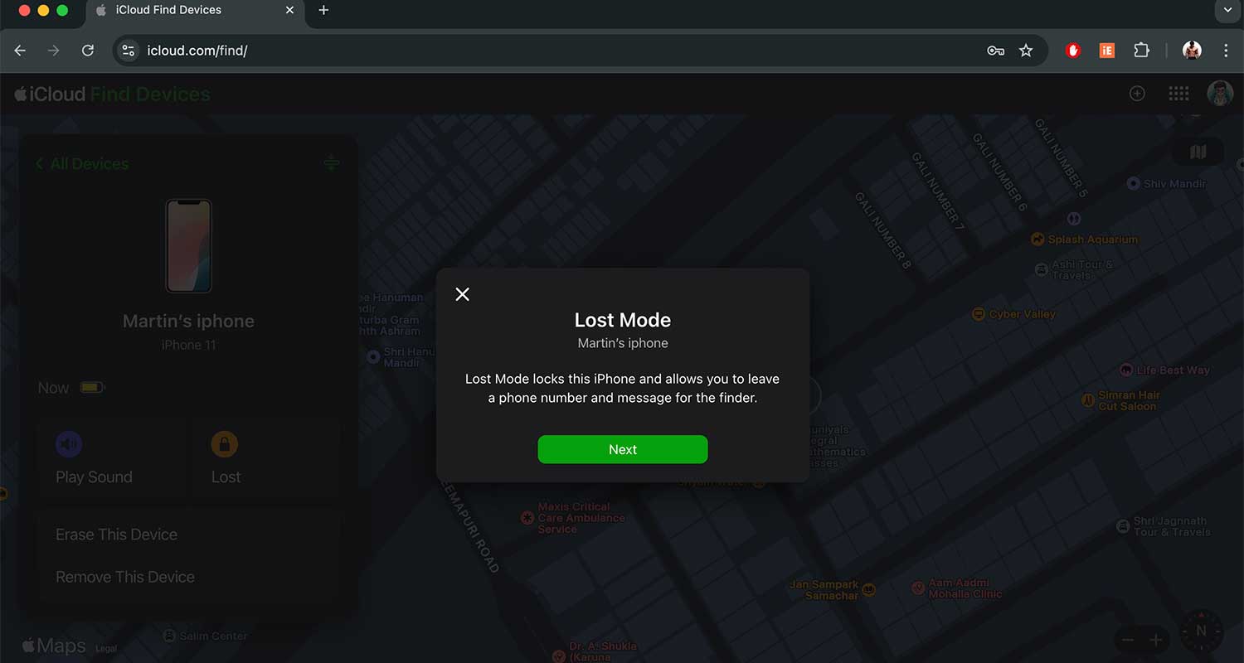Close the Lost Mode dialog

(x=463, y=294)
